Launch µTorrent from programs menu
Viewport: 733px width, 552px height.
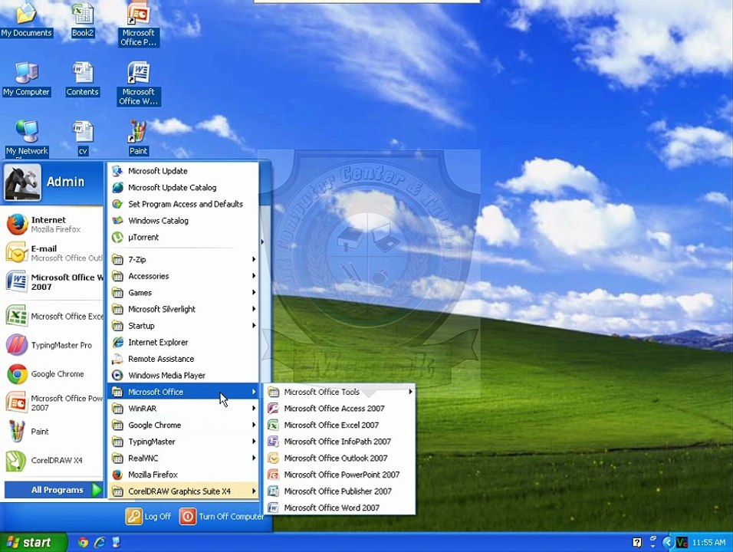click(183, 238)
